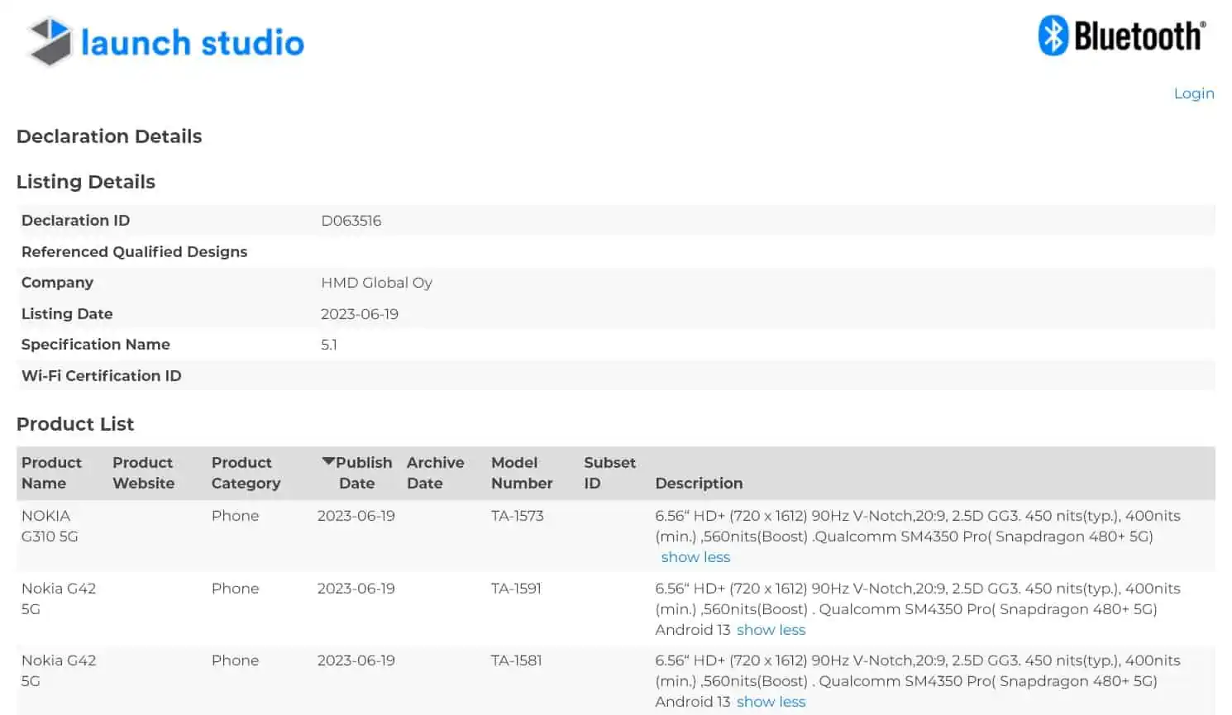Click the Product List heading
Screen dimensions: 1232x715
[x=75, y=424]
